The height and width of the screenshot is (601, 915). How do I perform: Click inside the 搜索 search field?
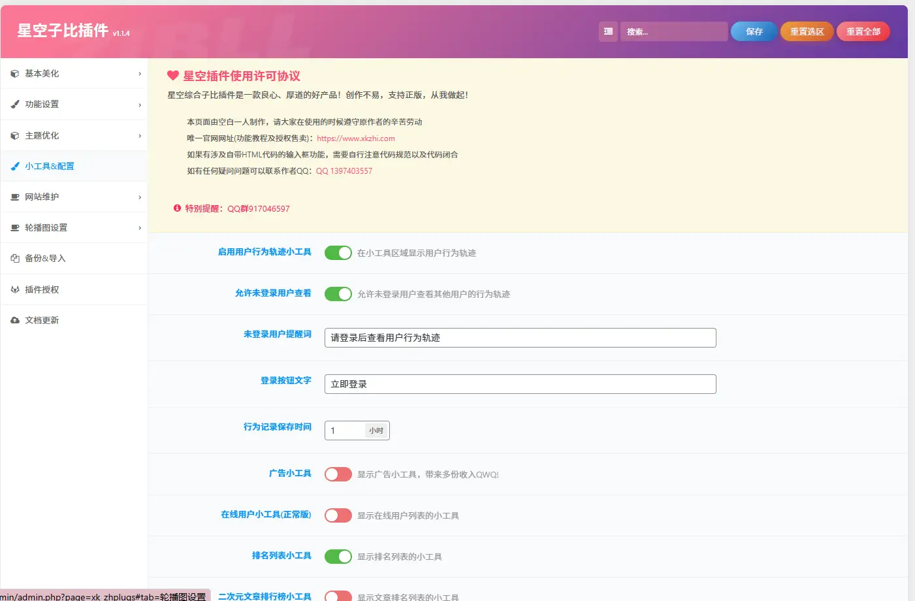[x=674, y=31]
